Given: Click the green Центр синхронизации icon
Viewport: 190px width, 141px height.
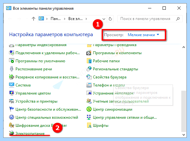Looking at the screenshot, I should pyautogui.click(x=89, y=109).
